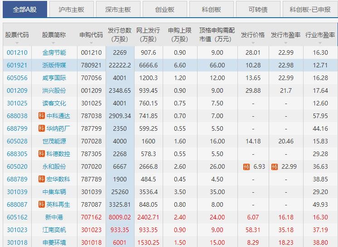Sort by 行业市盈率 column header
This screenshot has height=247, width=338.
[x=320, y=35]
